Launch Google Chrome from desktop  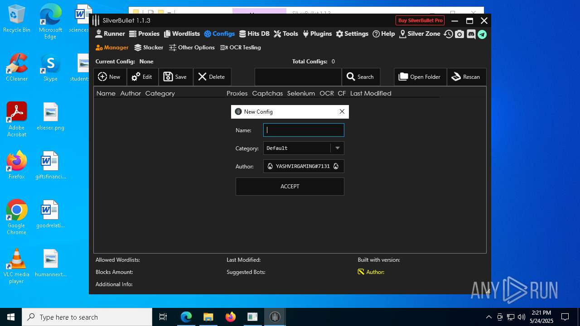tap(17, 217)
